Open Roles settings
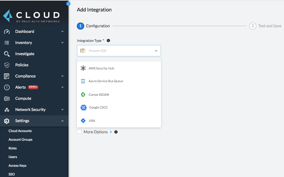 pos(12,148)
